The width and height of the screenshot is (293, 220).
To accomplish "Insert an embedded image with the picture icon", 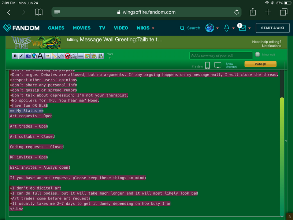I will pos(88,56).
